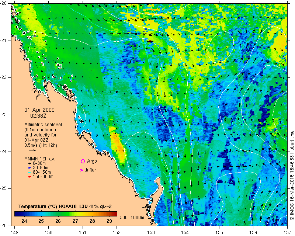Viewport: 295px width, 236px height.
Task: Click the 25 tick label on colorbar
Action: (x=41, y=221)
